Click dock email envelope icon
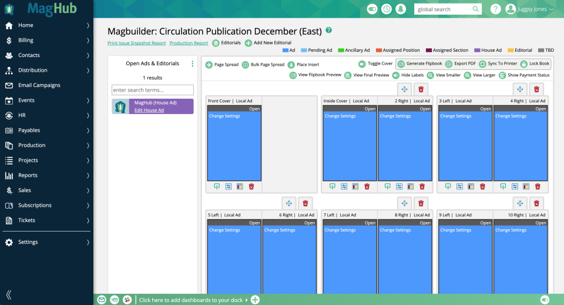The image size is (564, 305). [102, 300]
